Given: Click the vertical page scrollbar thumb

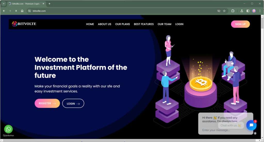Looking at the screenshot, I should (x=262, y=23).
